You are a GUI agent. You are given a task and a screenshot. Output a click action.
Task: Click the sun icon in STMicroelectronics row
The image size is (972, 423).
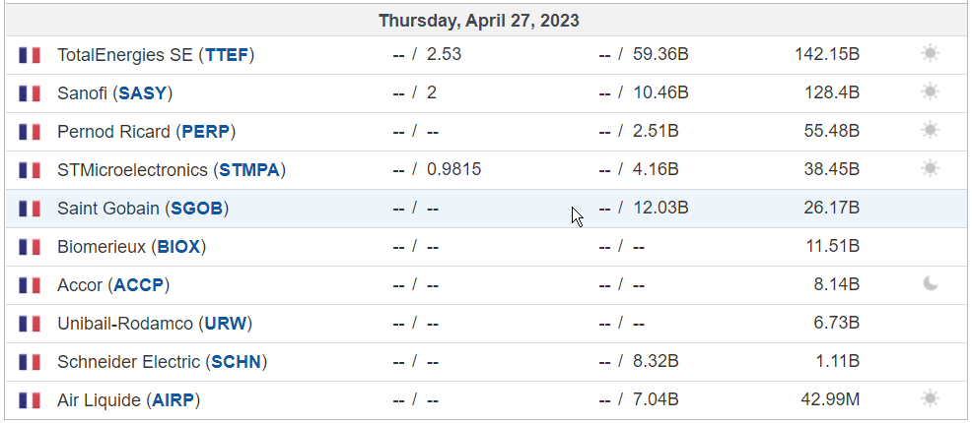[930, 169]
